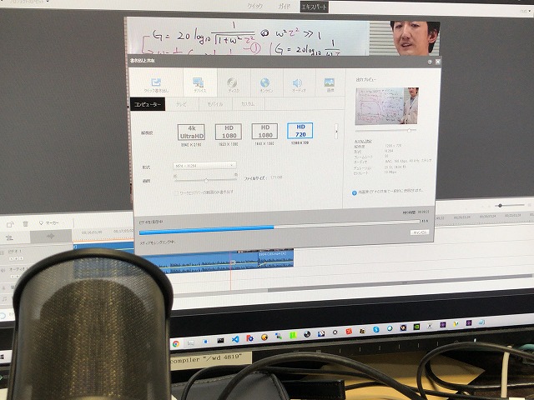Choose the Disc export icon

coord(234,84)
